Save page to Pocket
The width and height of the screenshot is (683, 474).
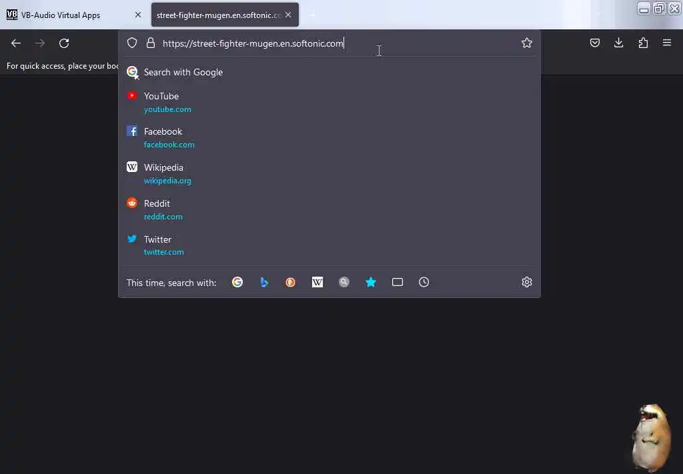594,43
